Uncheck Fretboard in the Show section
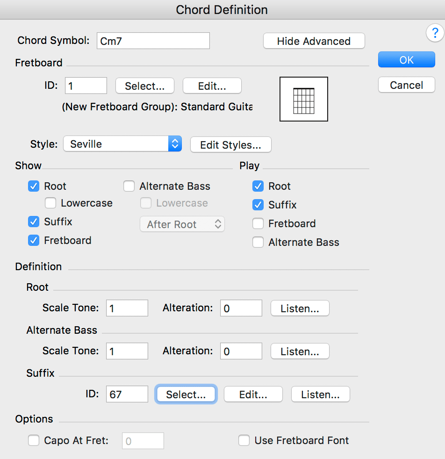445x459 pixels. click(x=33, y=240)
